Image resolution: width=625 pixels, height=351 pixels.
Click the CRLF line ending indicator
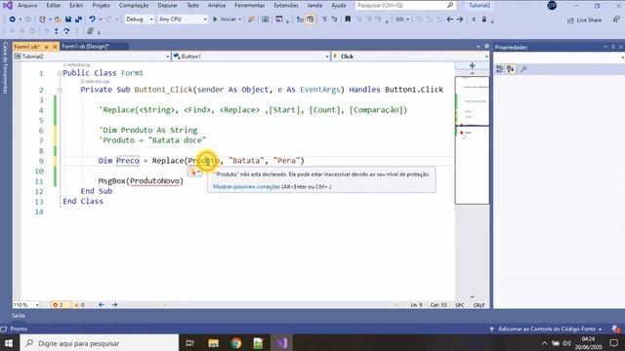click(x=479, y=305)
